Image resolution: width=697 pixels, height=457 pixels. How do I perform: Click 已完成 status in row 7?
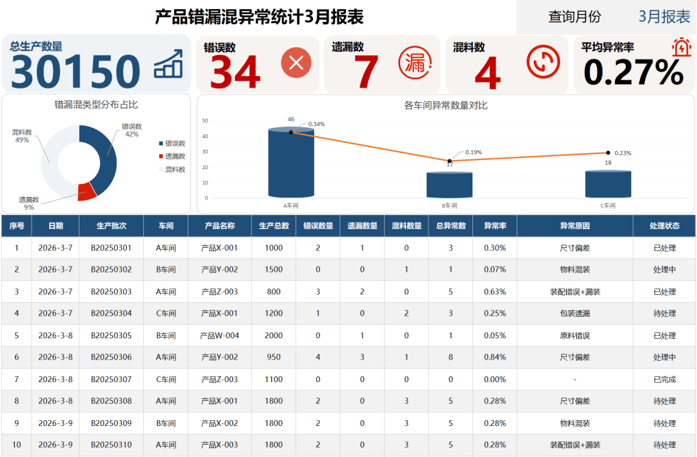coord(664,380)
